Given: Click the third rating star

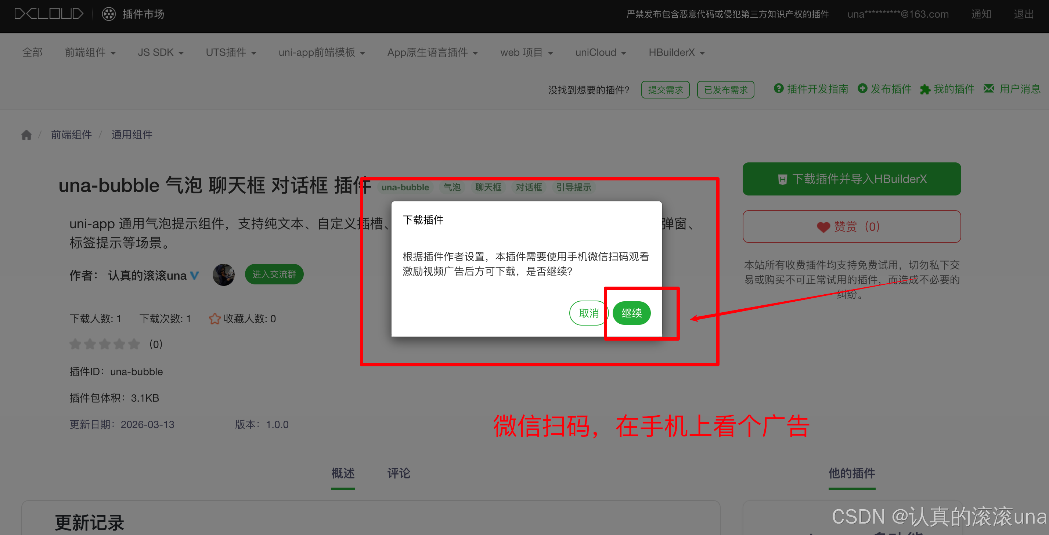Looking at the screenshot, I should point(105,344).
